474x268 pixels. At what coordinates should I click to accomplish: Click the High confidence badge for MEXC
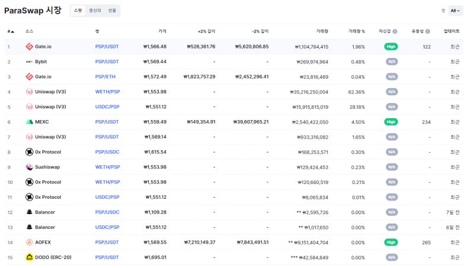(x=390, y=122)
